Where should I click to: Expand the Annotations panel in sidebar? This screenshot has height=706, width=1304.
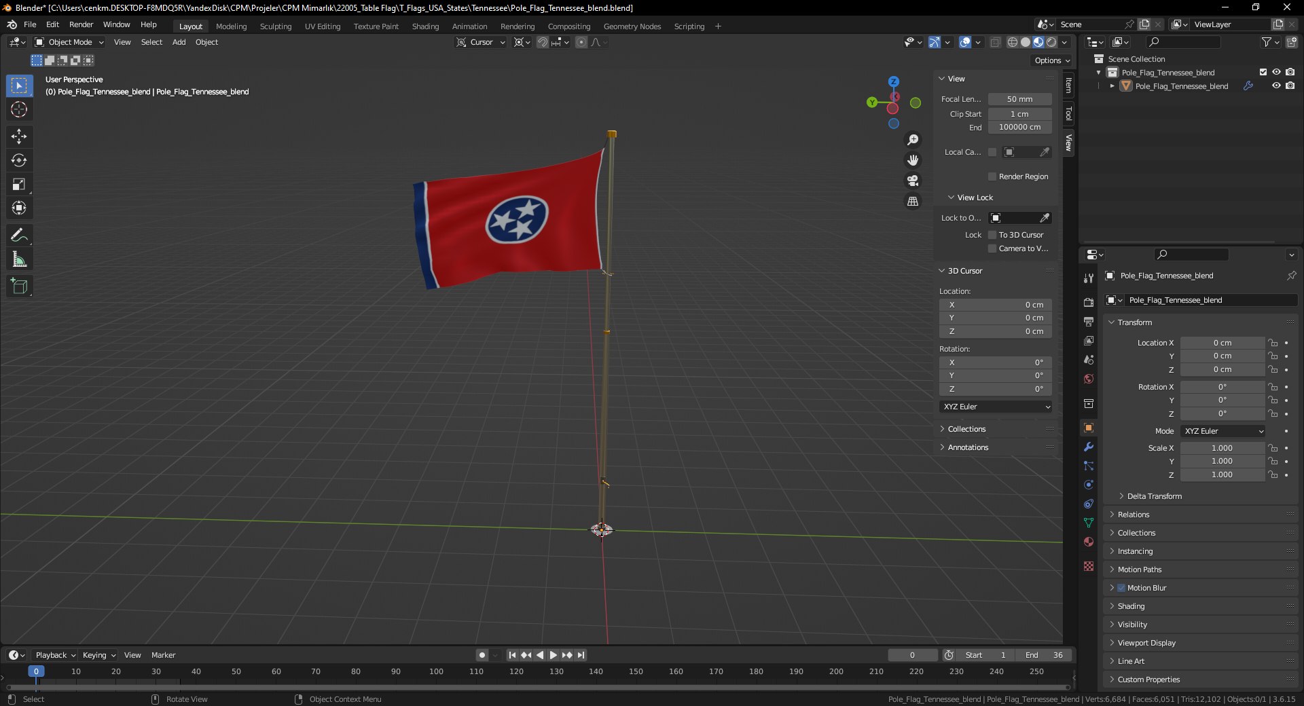(x=968, y=447)
